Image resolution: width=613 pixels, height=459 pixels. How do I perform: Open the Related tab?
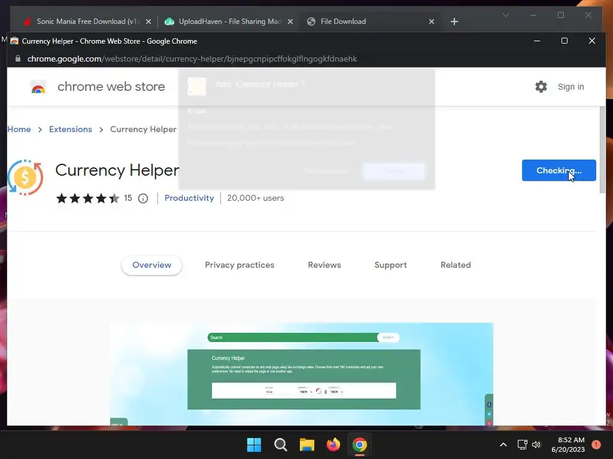(456, 265)
